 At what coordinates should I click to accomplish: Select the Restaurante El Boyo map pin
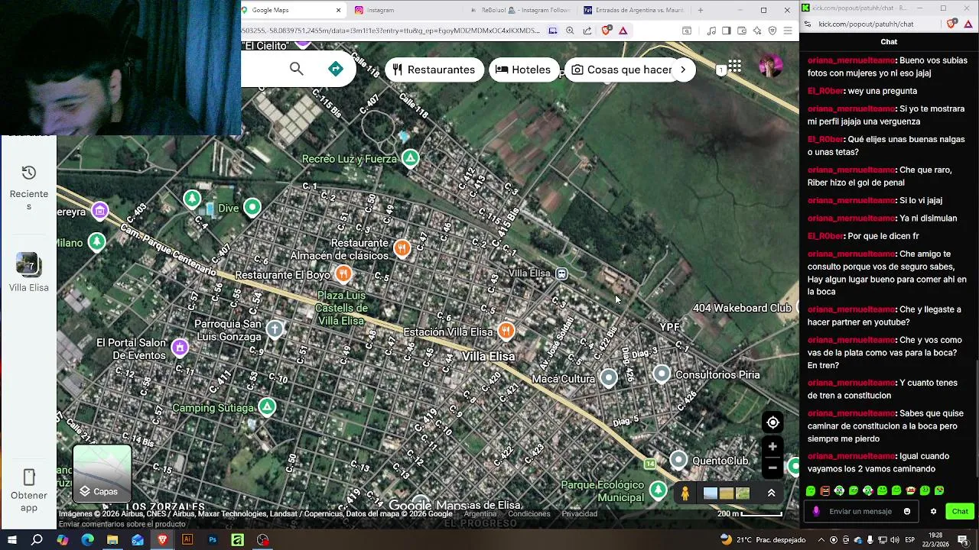click(x=343, y=273)
